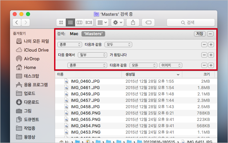Select the 'Masters' search scope

point(93,34)
